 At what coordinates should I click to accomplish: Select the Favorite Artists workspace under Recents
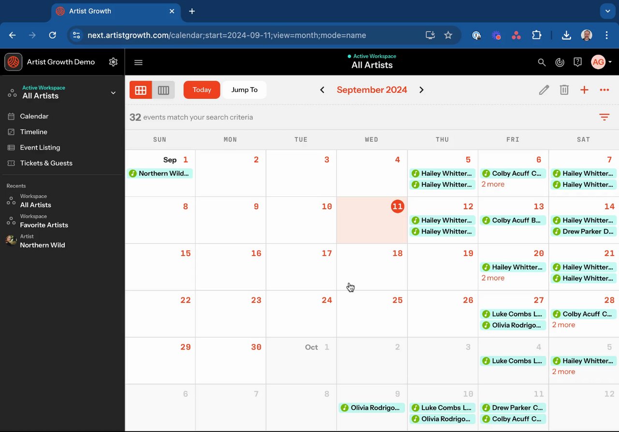[x=44, y=221]
